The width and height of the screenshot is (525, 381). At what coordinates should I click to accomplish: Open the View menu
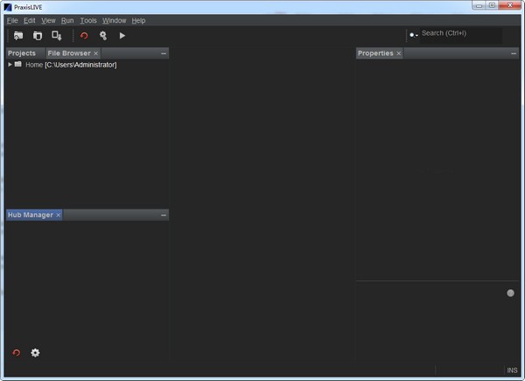pos(48,20)
